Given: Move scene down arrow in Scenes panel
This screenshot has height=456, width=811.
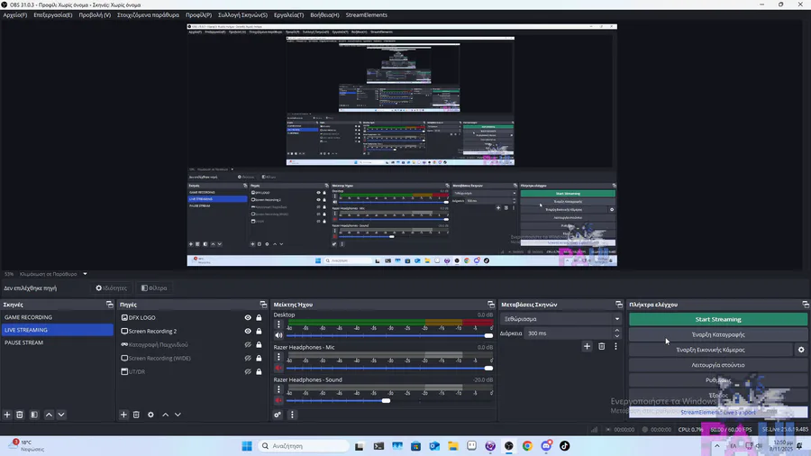Looking at the screenshot, I should tap(61, 415).
